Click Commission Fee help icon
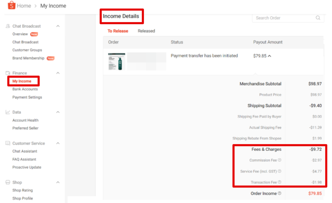332x203 pixels. click(279, 160)
